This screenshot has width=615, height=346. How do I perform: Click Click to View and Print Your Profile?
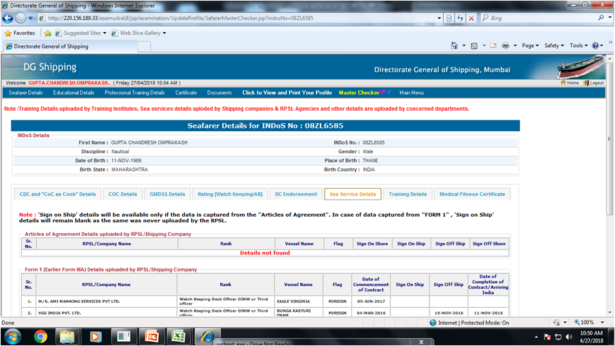coord(287,93)
